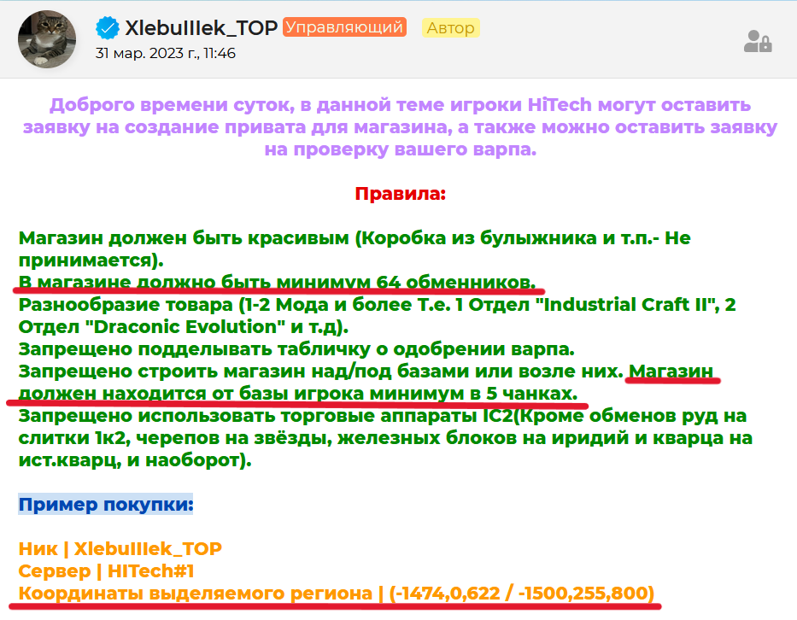Open the XlebuIIIek_TOP profile link in the header
The height and width of the screenshot is (620, 797).
[201, 28]
